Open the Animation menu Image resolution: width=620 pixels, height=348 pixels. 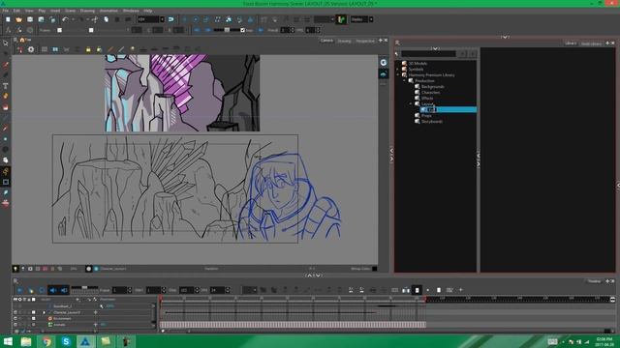(108, 11)
